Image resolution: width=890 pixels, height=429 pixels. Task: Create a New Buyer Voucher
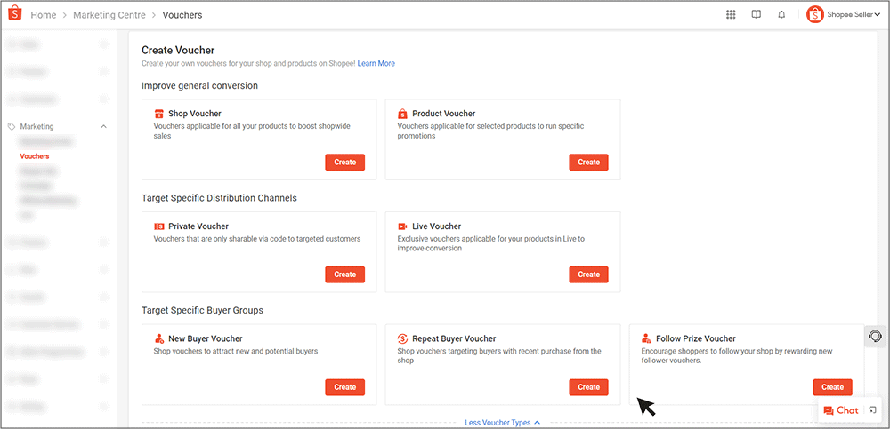345,387
